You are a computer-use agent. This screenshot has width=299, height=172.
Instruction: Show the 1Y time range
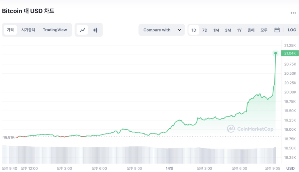[x=239, y=30]
